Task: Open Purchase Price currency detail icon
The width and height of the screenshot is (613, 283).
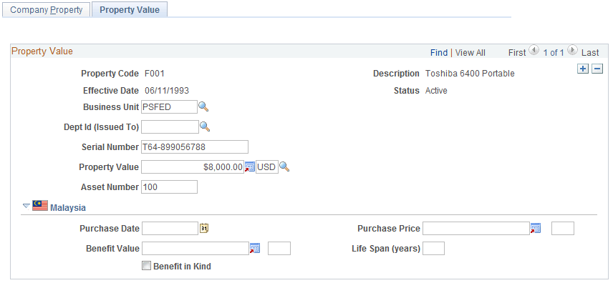Action: pyautogui.click(x=536, y=229)
